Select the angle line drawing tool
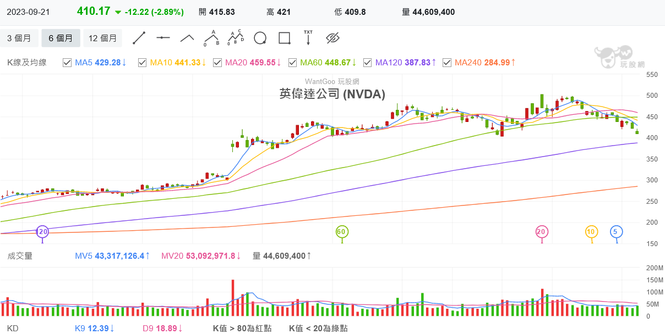 tap(187, 38)
